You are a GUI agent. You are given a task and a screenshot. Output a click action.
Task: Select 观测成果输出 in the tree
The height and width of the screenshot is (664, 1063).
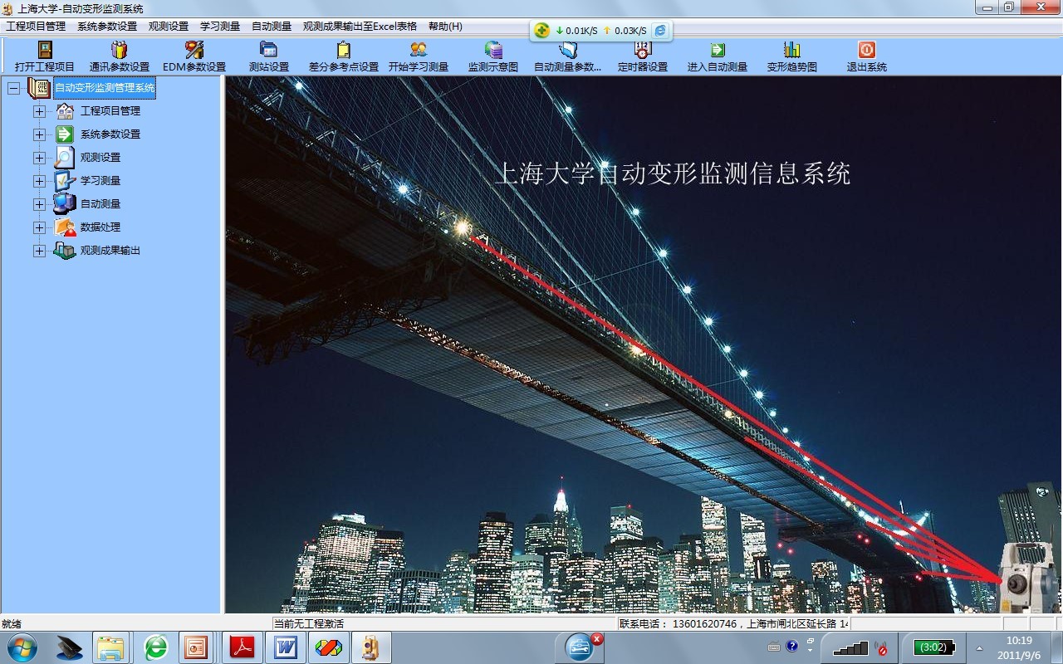pyautogui.click(x=110, y=251)
